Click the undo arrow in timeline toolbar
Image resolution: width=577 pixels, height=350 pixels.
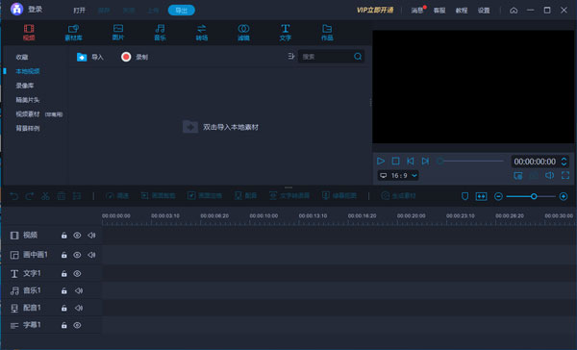tap(14, 196)
